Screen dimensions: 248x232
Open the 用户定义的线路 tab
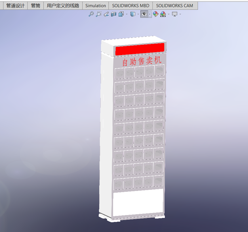(63, 6)
